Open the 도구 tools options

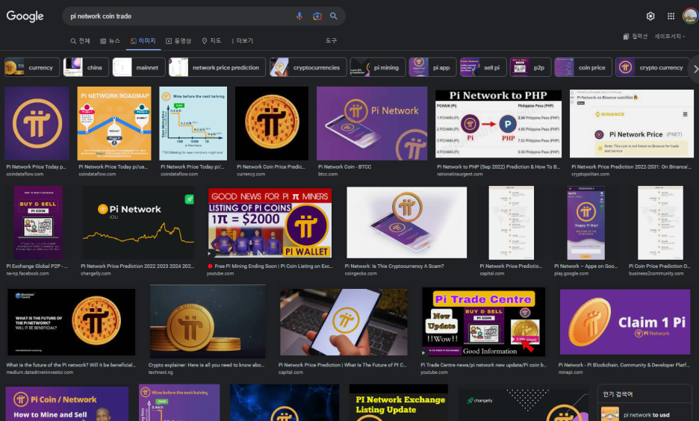[331, 40]
